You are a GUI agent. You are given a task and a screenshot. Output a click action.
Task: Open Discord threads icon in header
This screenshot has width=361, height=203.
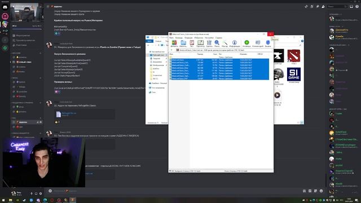click(x=306, y=6)
